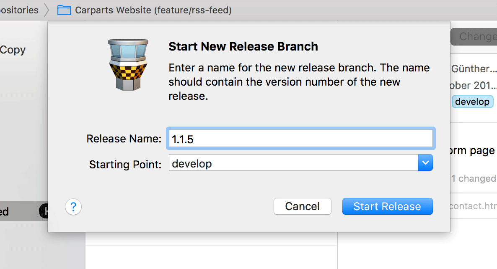Click the develop branch tag badge
497x269 pixels.
[x=472, y=102]
